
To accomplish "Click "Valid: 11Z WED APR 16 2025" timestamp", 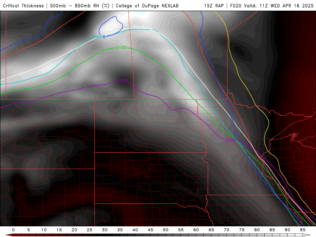I will tap(279, 6).
